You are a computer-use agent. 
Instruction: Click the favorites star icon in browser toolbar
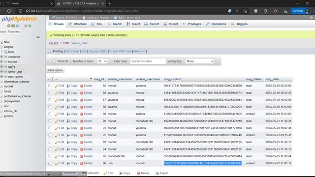point(276,11)
